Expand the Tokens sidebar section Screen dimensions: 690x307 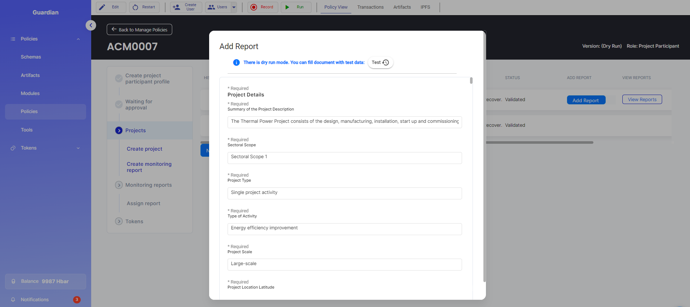(x=78, y=148)
